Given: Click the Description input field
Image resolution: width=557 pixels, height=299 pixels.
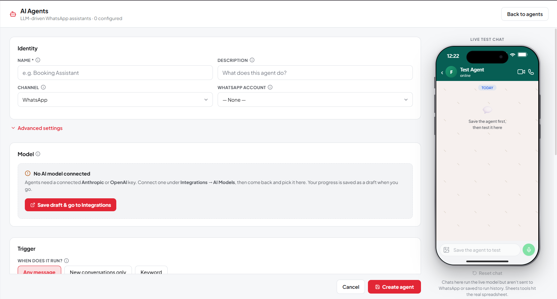Looking at the screenshot, I should click(x=315, y=73).
